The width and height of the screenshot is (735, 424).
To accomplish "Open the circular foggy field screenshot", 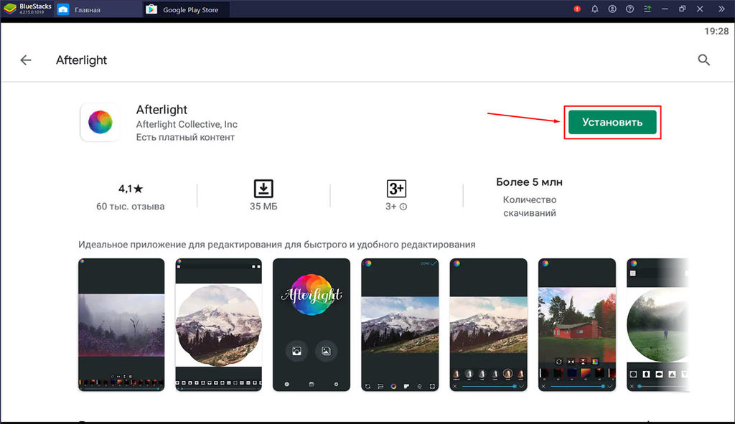I will [657, 325].
